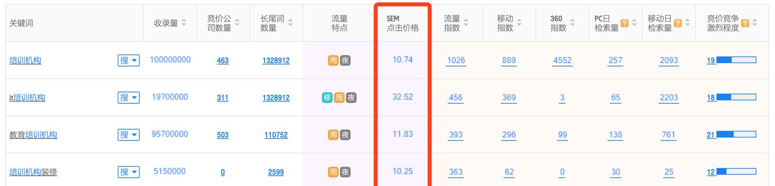Click long-tail count 1328912 for 培训机构
This screenshot has height=186, width=775.
click(x=276, y=60)
